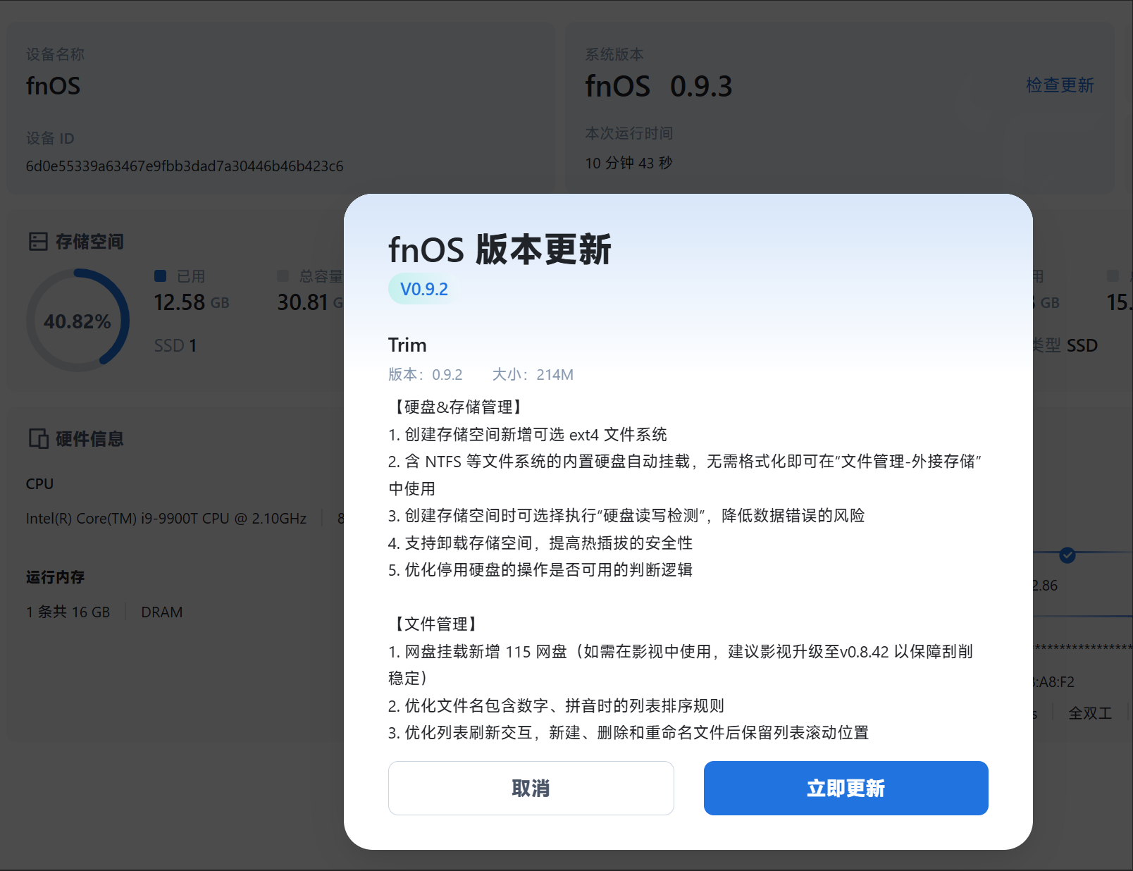The width and height of the screenshot is (1133, 871).
Task: Click the grey 总容量 legend square
Action: click(x=283, y=276)
